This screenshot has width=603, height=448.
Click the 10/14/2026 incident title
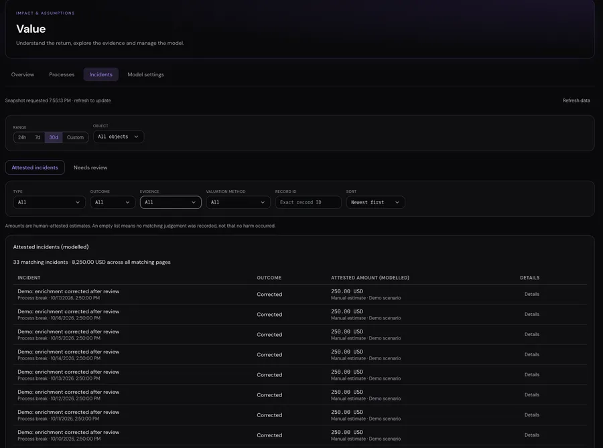68,352
